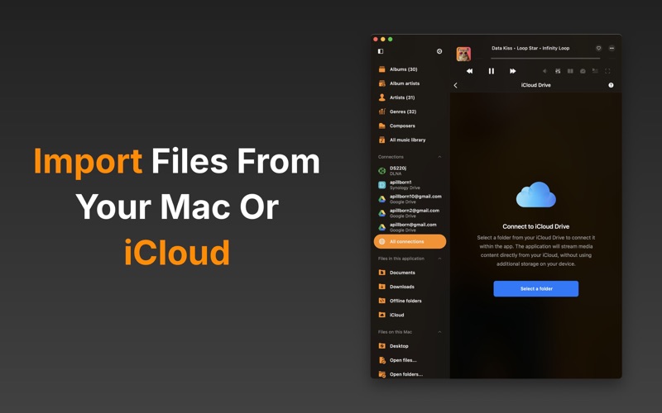Click the album artwork thumbnail

[463, 54]
